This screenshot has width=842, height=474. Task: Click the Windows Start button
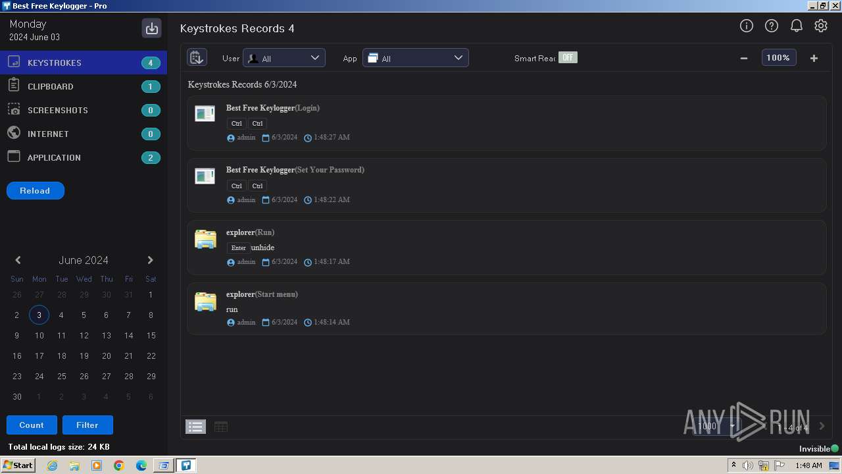point(18,465)
